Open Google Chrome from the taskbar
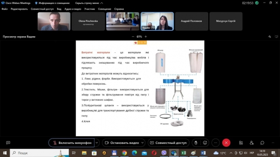Viewport: 280px width, 157px height. tap(124, 153)
